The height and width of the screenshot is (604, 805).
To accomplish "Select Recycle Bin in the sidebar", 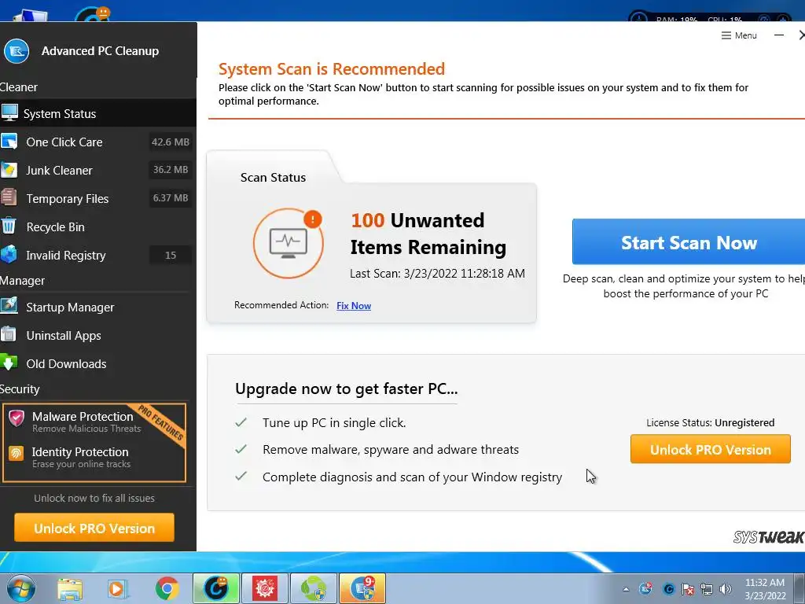I will (98, 226).
